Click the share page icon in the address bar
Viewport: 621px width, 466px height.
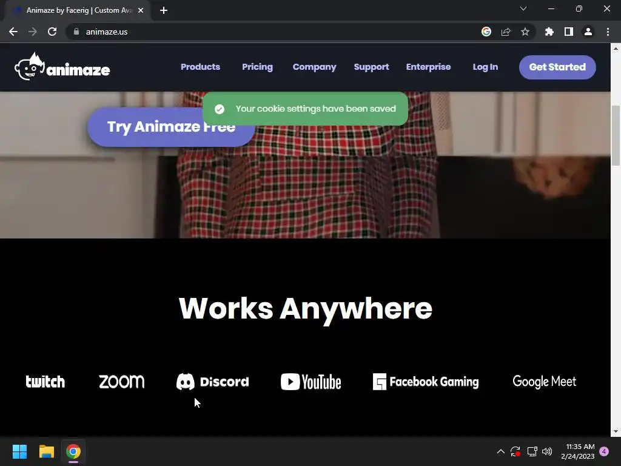[506, 32]
